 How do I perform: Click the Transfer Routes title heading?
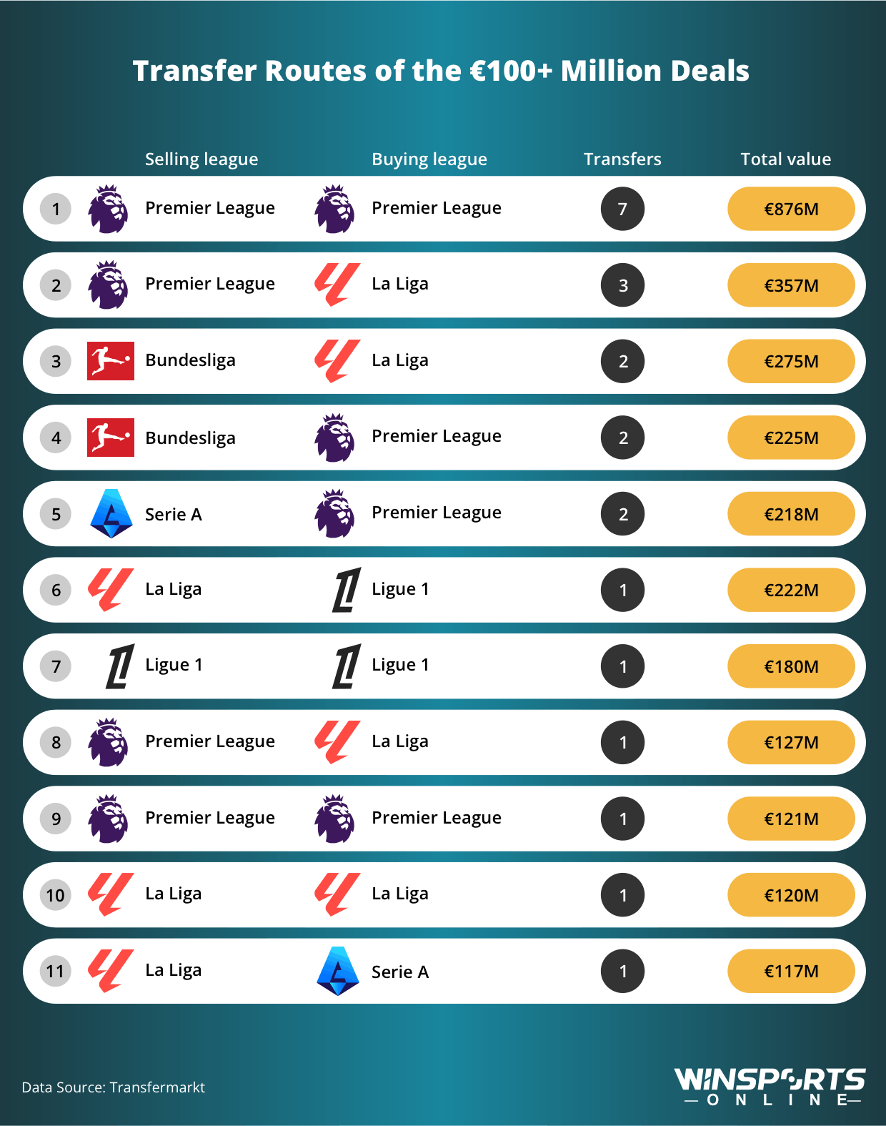[x=441, y=71]
